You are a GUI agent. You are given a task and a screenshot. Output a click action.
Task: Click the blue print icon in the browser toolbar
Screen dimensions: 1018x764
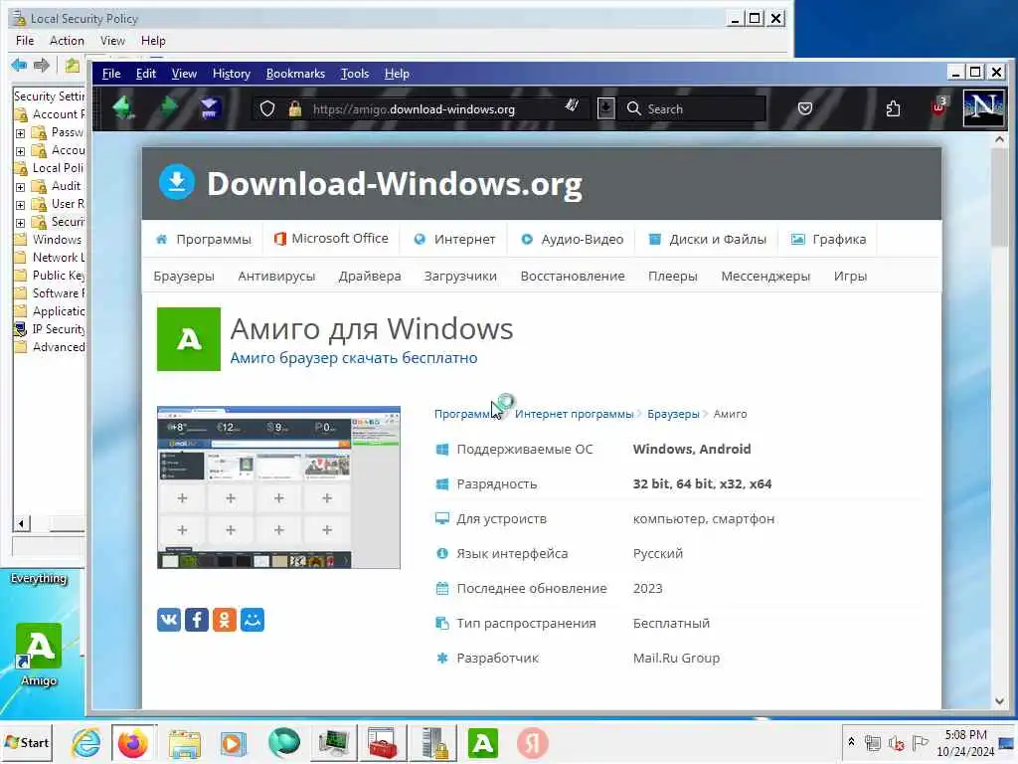tap(209, 108)
